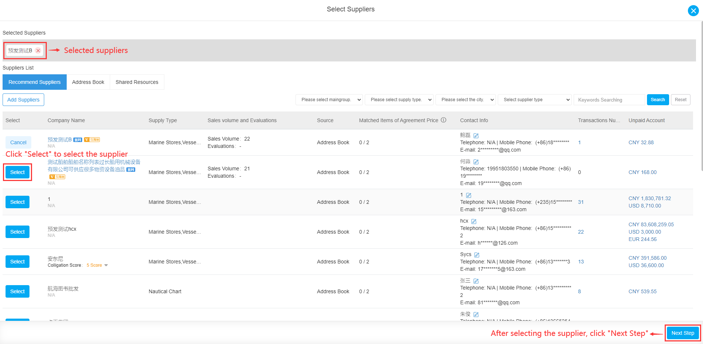This screenshot has width=703, height=344.
Task: Open company link 预发测试B
Action: point(59,139)
